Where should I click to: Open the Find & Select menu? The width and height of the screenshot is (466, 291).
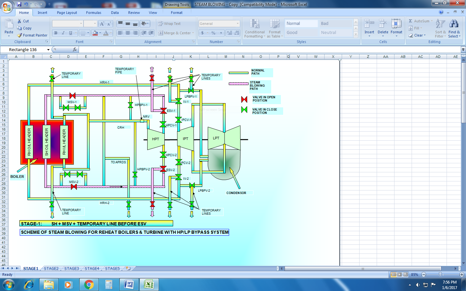(454, 28)
